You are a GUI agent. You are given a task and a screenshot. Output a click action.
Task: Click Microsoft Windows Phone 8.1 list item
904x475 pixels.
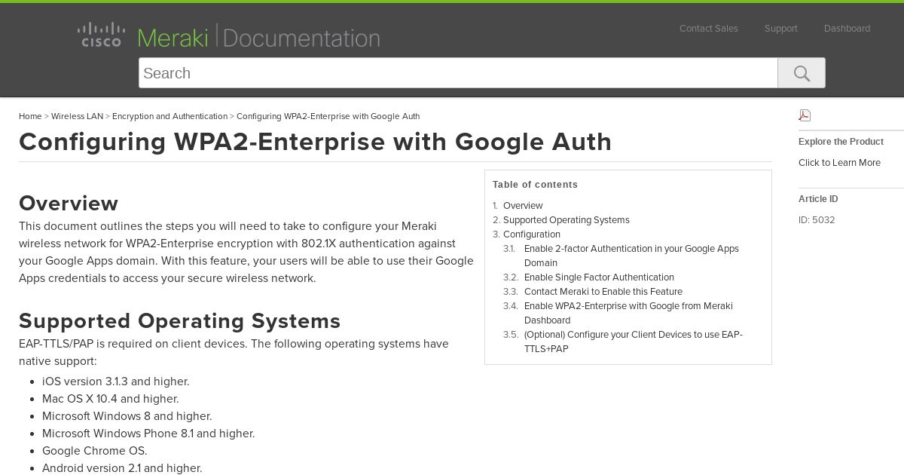(x=148, y=434)
